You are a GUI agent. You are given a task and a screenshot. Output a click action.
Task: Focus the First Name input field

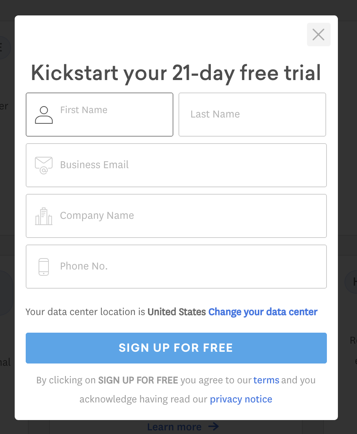pos(100,115)
